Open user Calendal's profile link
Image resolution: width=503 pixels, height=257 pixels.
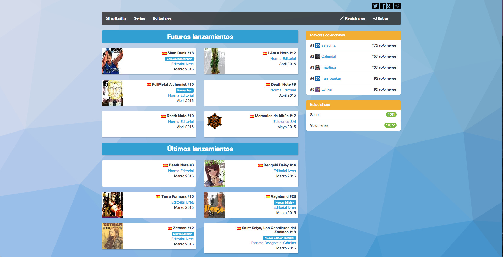tap(329, 56)
